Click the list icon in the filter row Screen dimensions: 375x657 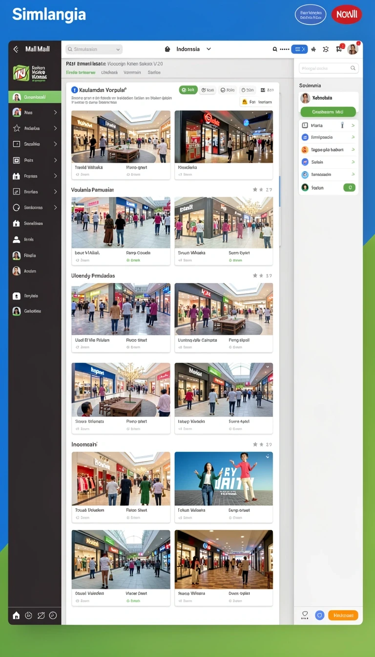pyautogui.click(x=263, y=90)
